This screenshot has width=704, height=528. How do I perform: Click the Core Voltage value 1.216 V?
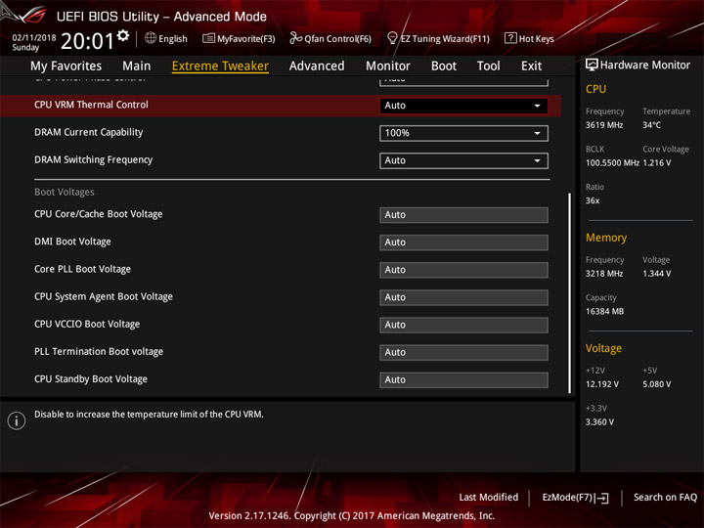(x=656, y=163)
